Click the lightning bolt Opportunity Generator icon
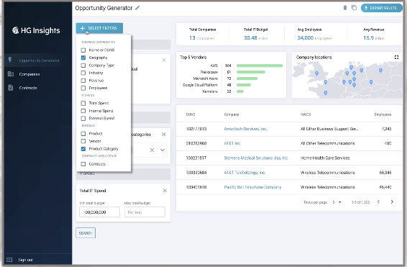Image resolution: width=407 pixels, height=267 pixels. pos(10,60)
